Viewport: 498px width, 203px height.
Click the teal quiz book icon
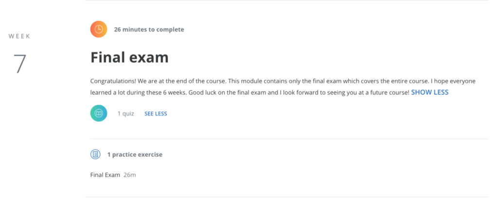[x=99, y=113]
